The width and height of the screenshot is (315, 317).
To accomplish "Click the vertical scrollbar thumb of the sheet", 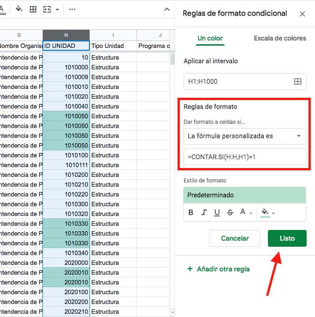I will pyautogui.click(x=172, y=59).
